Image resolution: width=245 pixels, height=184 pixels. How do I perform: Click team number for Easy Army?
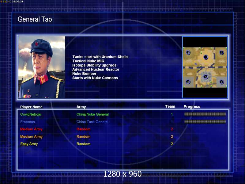172,144
